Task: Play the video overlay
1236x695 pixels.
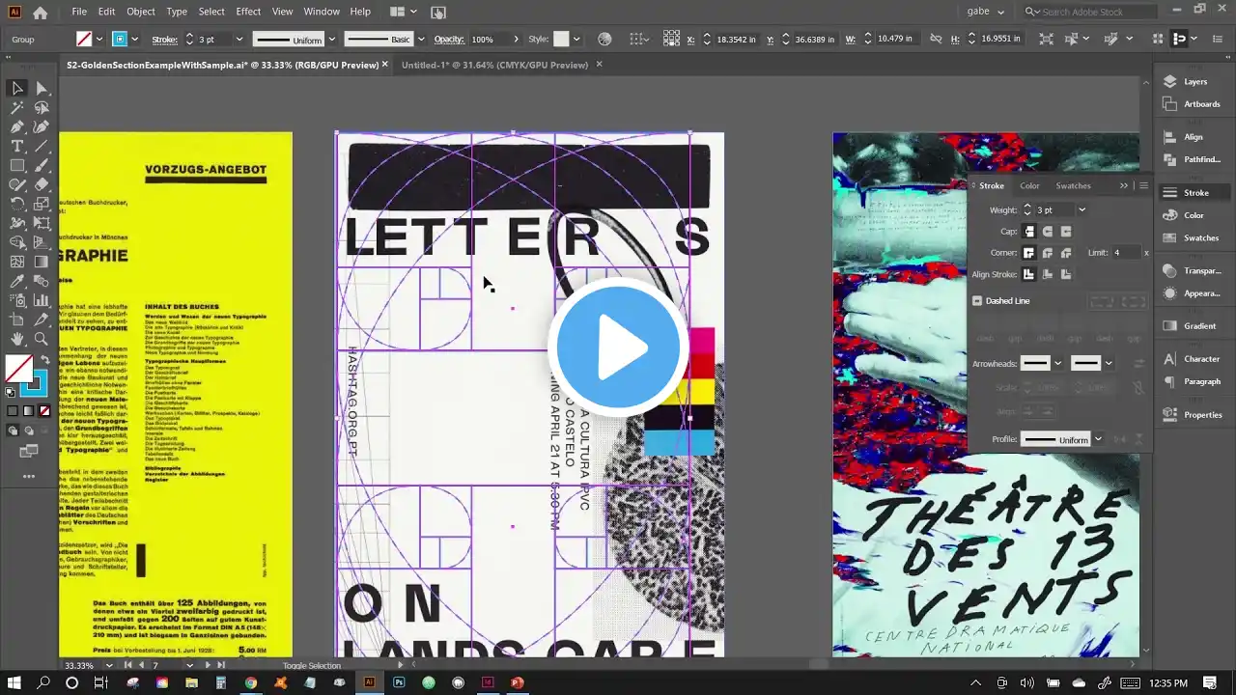Action: [x=618, y=347]
